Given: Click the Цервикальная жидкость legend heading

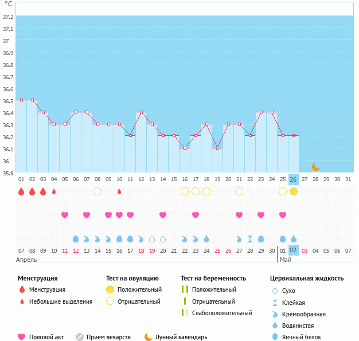Looking at the screenshot, I should coord(306,278).
